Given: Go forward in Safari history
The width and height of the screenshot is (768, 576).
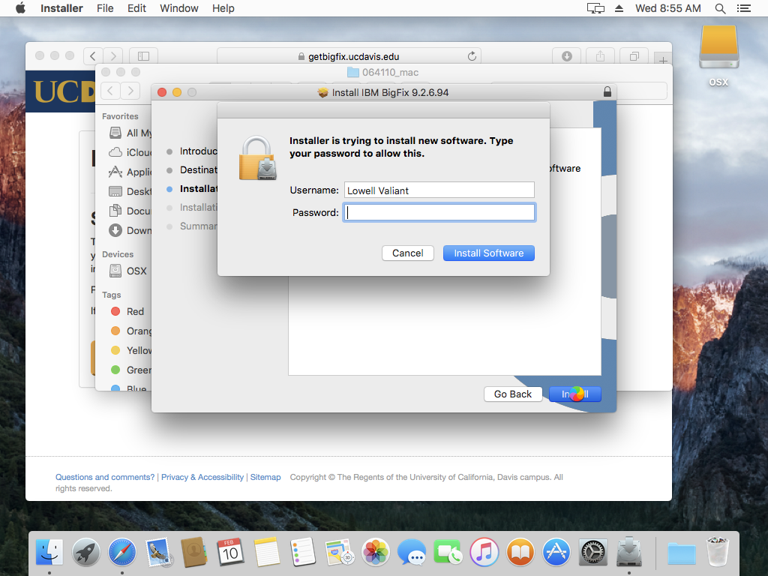Looking at the screenshot, I should (x=113, y=56).
